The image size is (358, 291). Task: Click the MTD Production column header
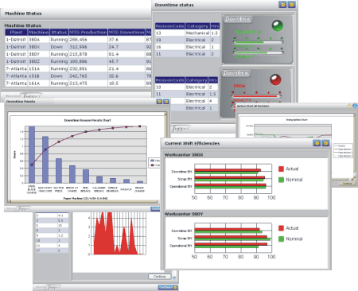coord(88,32)
